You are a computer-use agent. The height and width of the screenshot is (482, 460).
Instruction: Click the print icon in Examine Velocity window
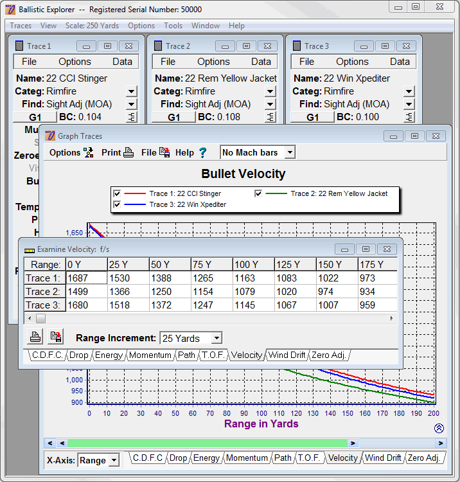[x=35, y=336]
